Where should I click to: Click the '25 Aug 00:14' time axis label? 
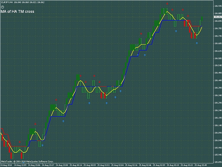pos(76,165)
